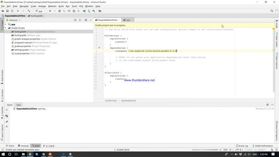Click the dependencies gutter run arrow
279x157 pixels.
pyautogui.click(x=99, y=48)
